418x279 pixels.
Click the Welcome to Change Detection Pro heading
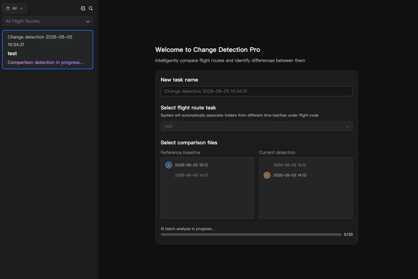point(207,50)
